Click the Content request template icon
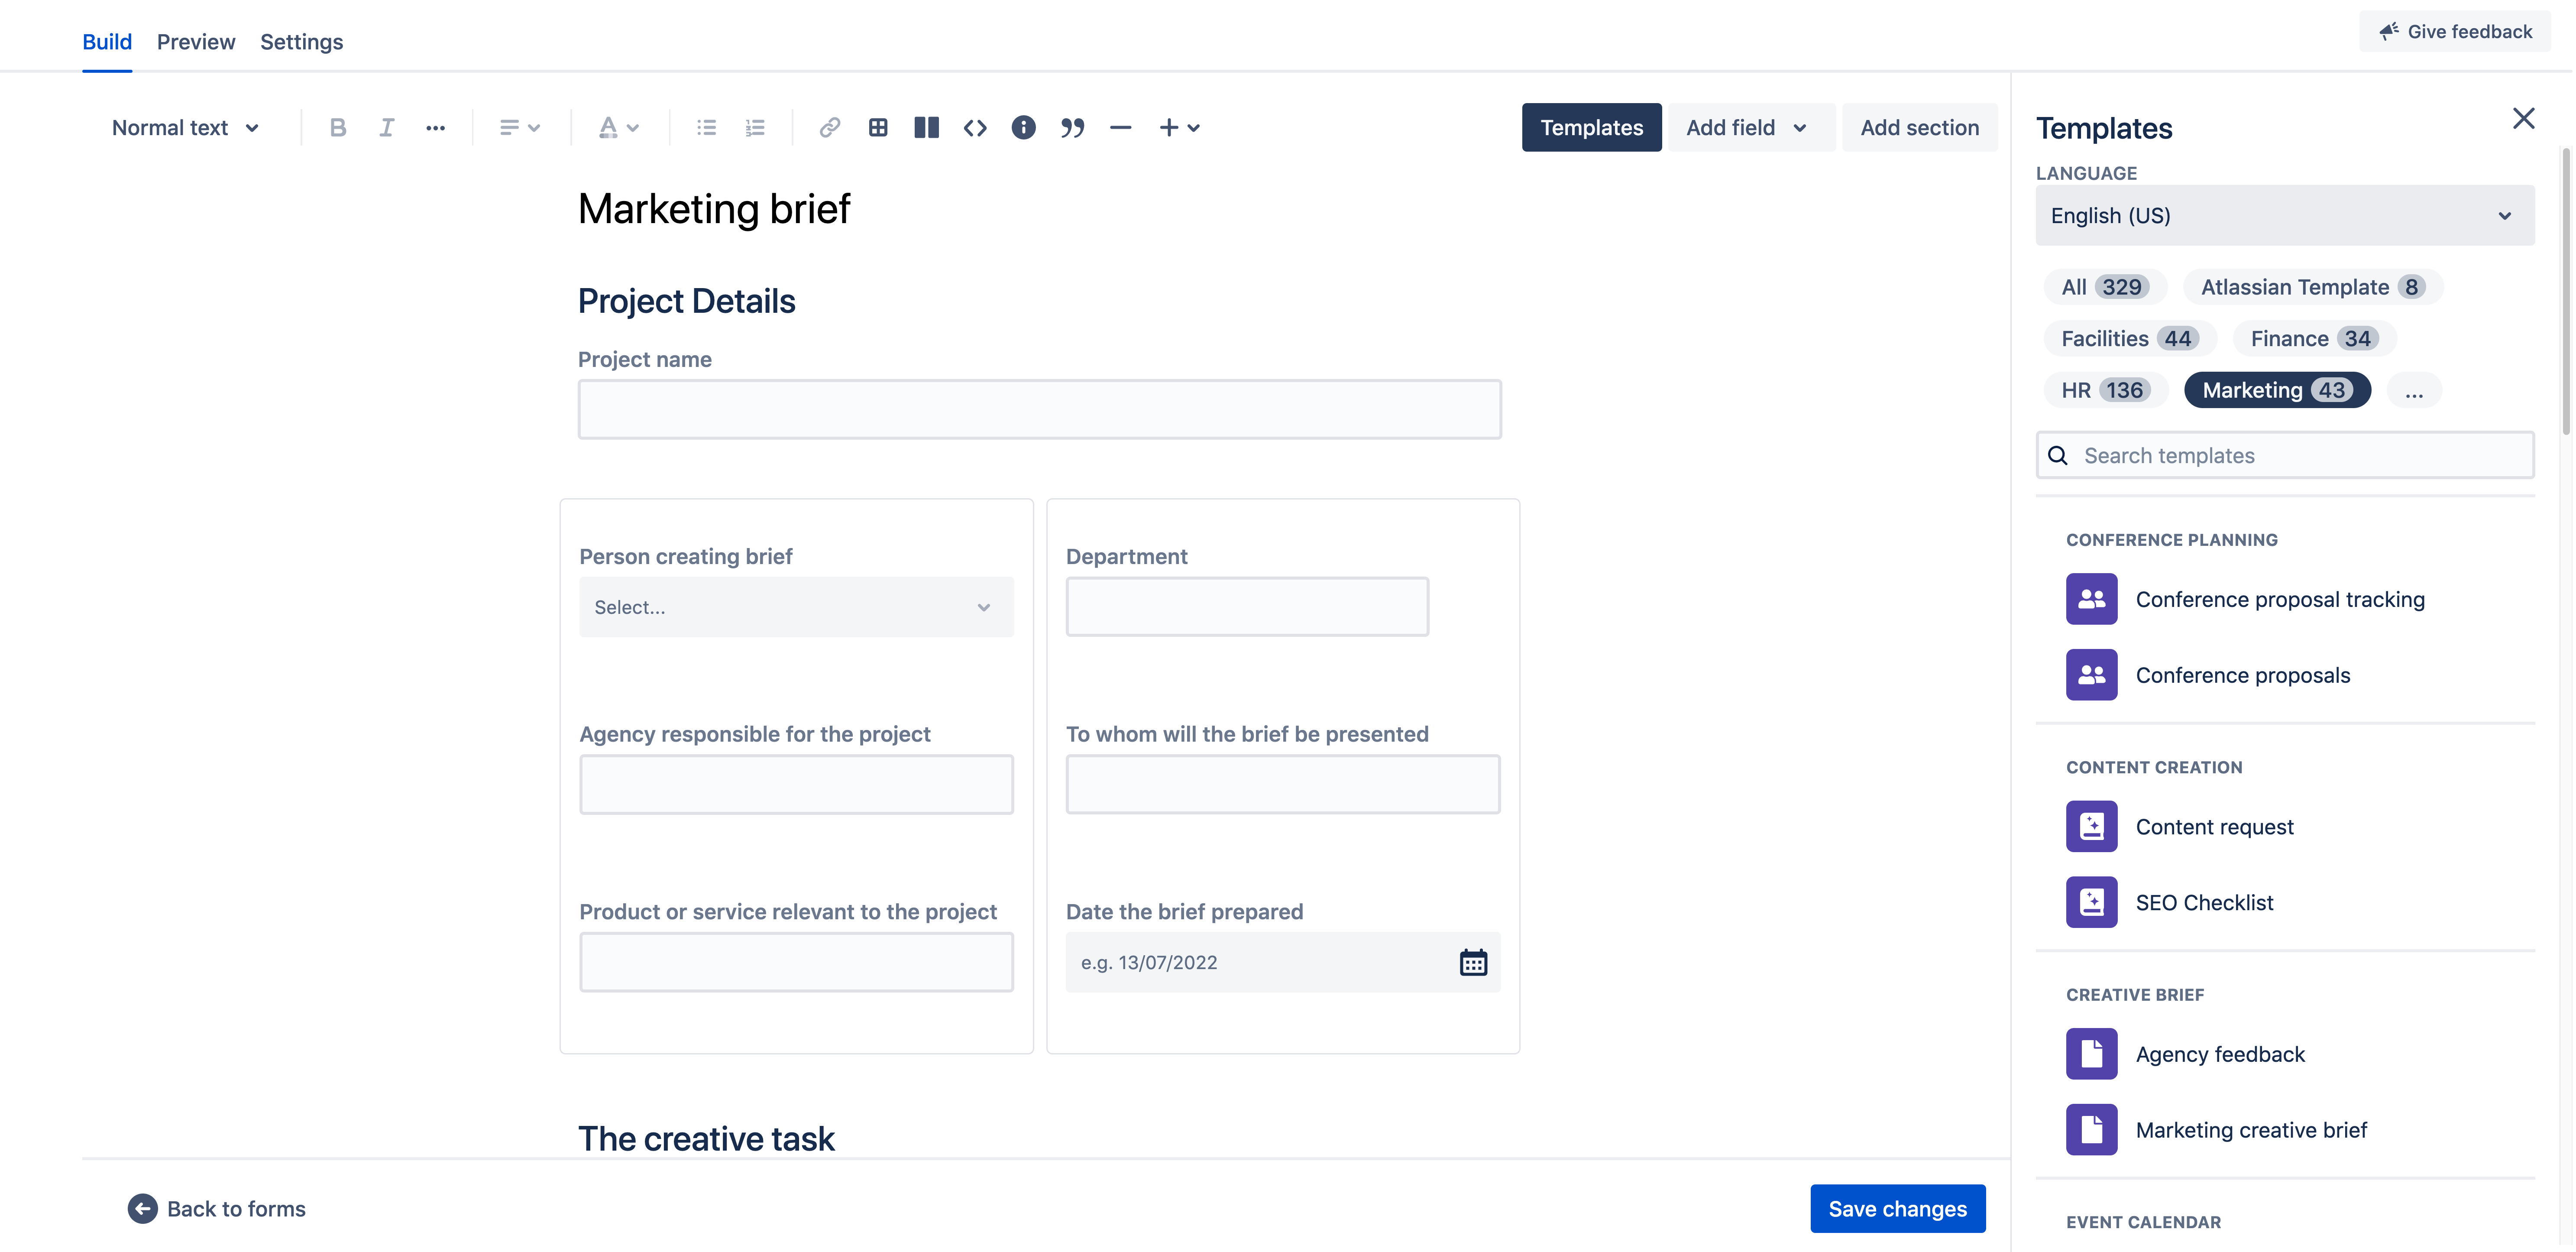 coord(2091,826)
